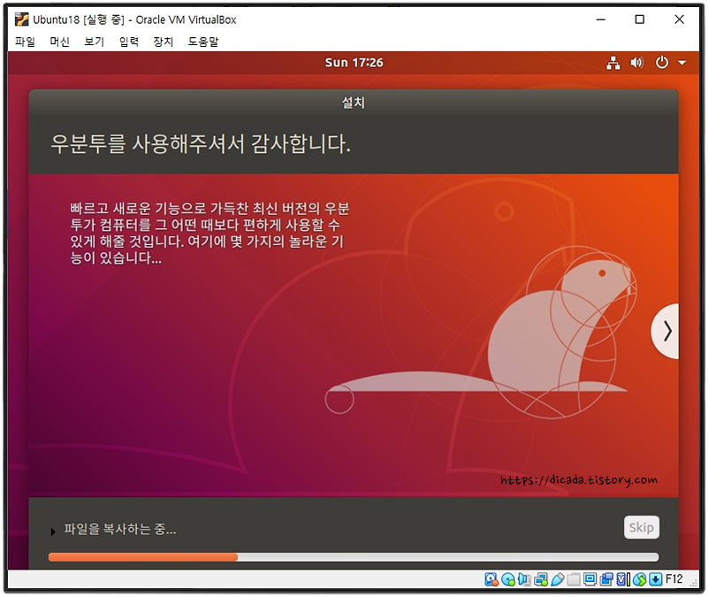Screen dimensions: 709x597
Task: Click the Ubuntu power icon
Action: [661, 63]
